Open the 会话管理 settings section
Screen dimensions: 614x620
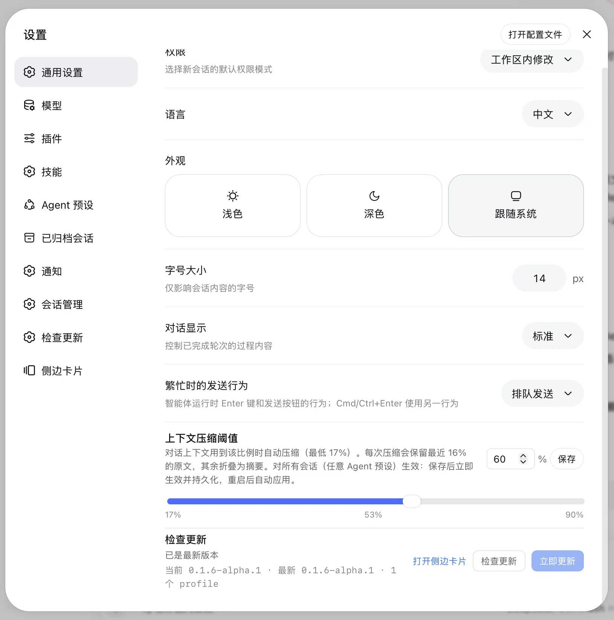point(76,304)
